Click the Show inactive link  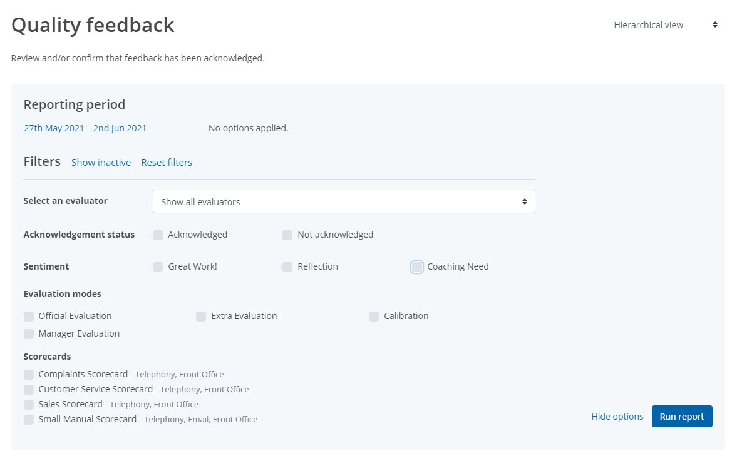point(101,163)
